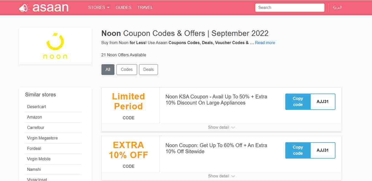Open the TRAVEL menu item
The width and height of the screenshot is (372, 181).
coord(145,7)
